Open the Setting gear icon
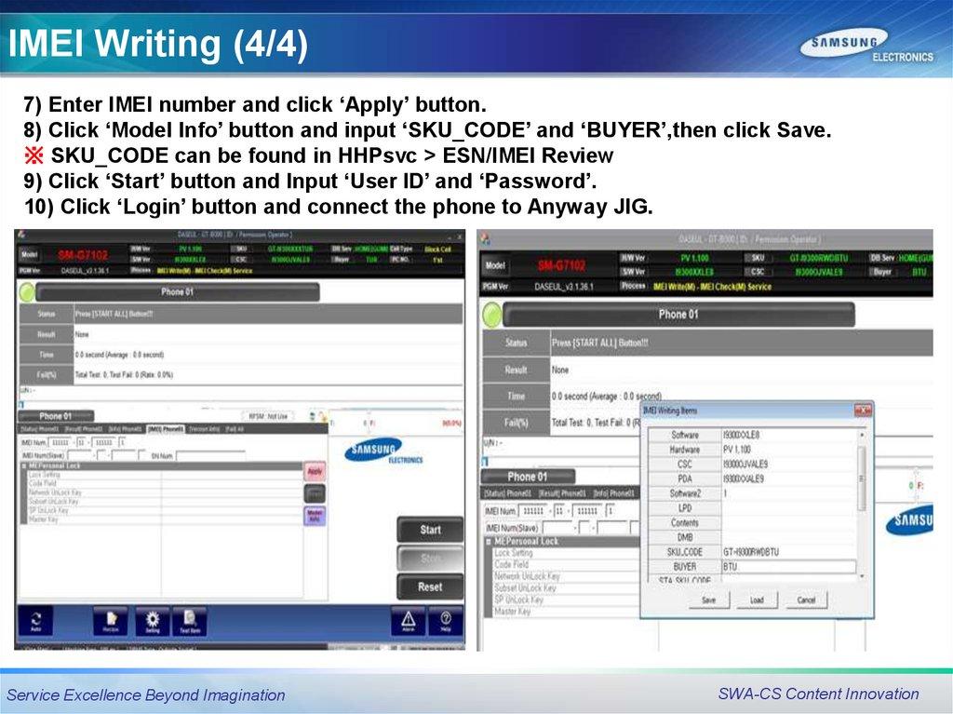Screen dimensions: 953x714 click(x=152, y=620)
